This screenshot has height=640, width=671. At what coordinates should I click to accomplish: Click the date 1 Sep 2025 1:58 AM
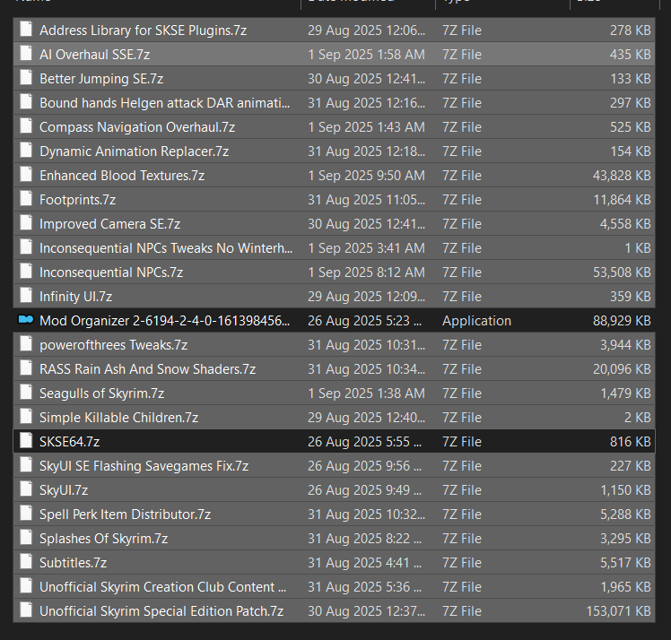[367, 55]
